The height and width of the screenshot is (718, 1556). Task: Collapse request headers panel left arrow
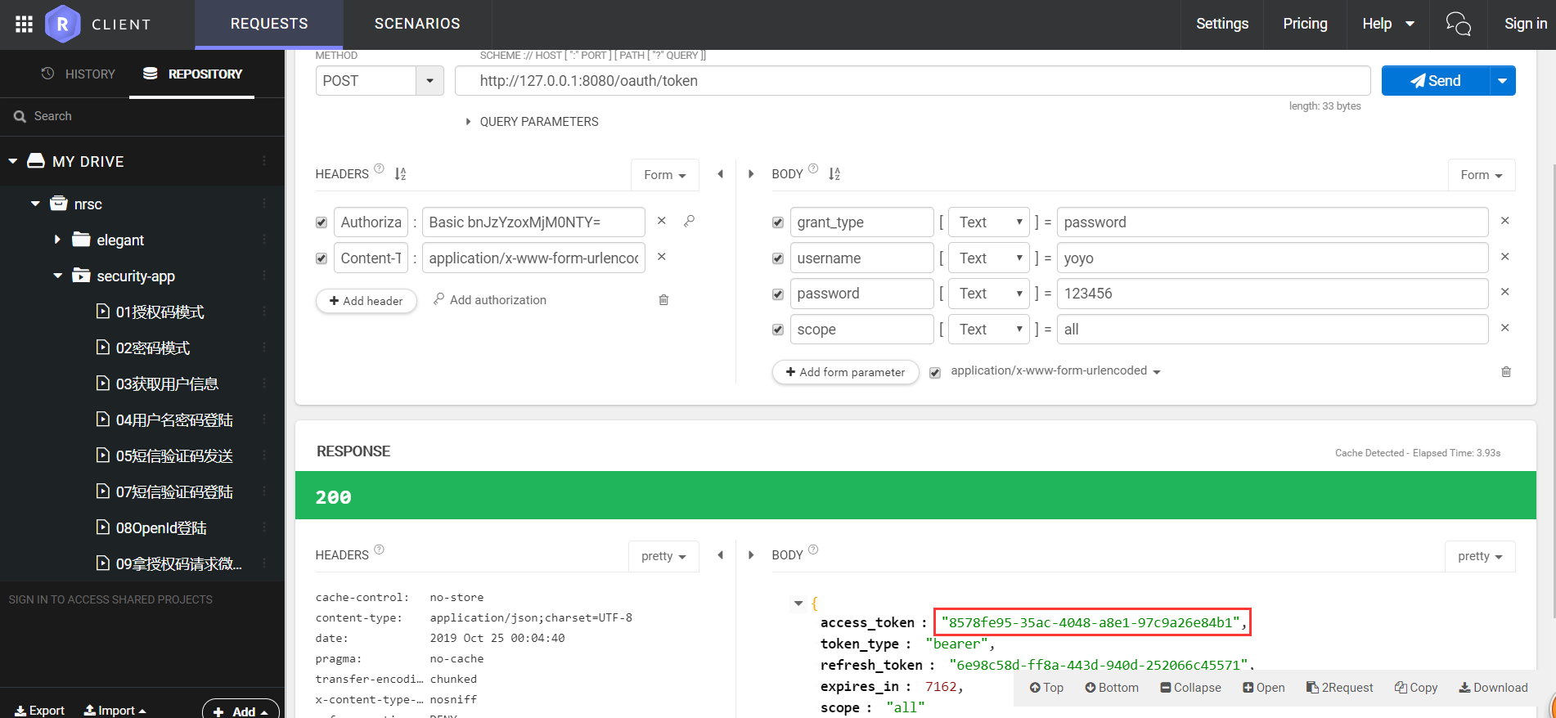tap(721, 173)
